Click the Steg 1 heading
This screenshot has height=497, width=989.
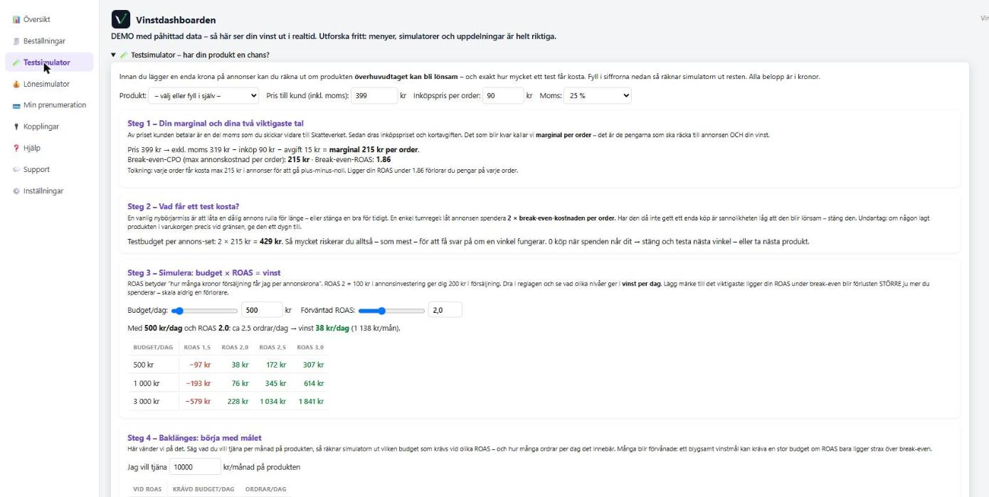click(x=216, y=123)
